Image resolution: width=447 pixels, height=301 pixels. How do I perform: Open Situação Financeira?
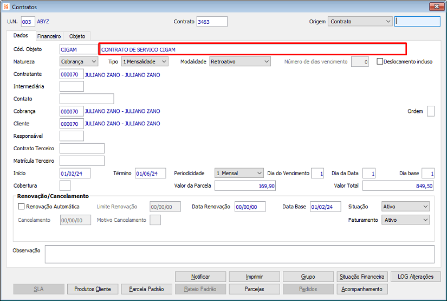361,277
